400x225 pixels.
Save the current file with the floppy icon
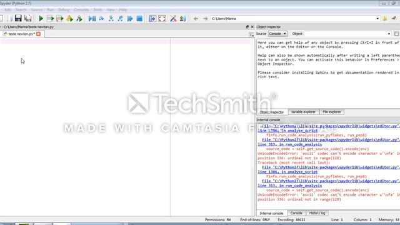pos(18,18)
